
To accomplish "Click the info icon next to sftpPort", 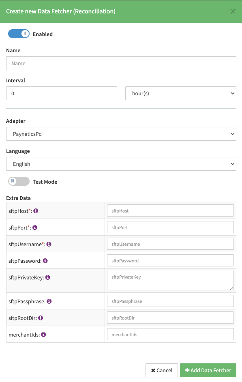I will (x=35, y=227).
